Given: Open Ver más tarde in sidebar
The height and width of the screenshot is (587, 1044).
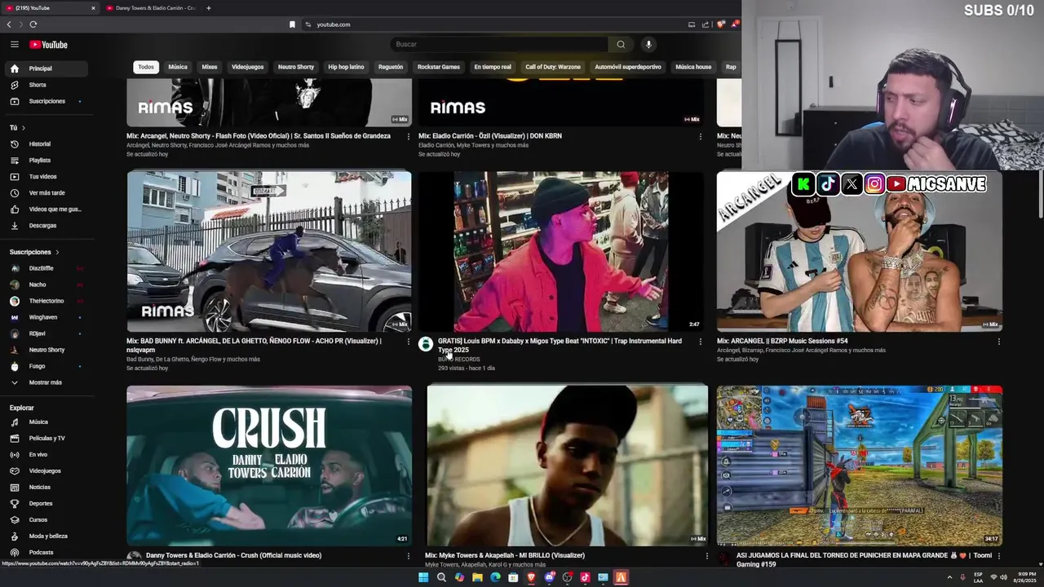Looking at the screenshot, I should (46, 192).
